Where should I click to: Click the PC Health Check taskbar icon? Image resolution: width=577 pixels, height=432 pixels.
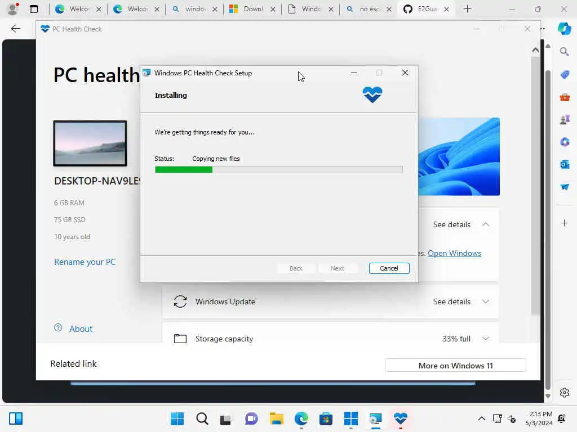(x=401, y=418)
